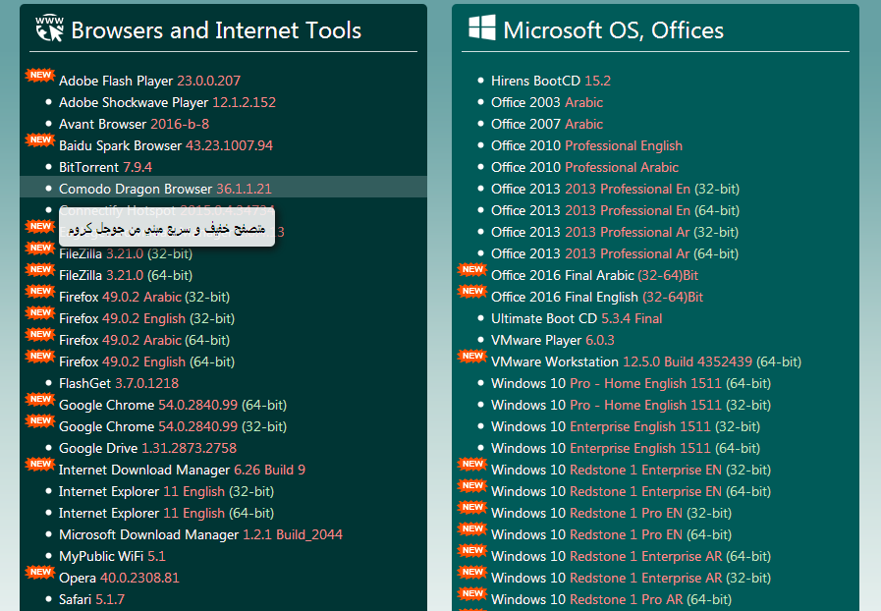Click the WWW cursor icon in Browsers header

click(x=49, y=28)
